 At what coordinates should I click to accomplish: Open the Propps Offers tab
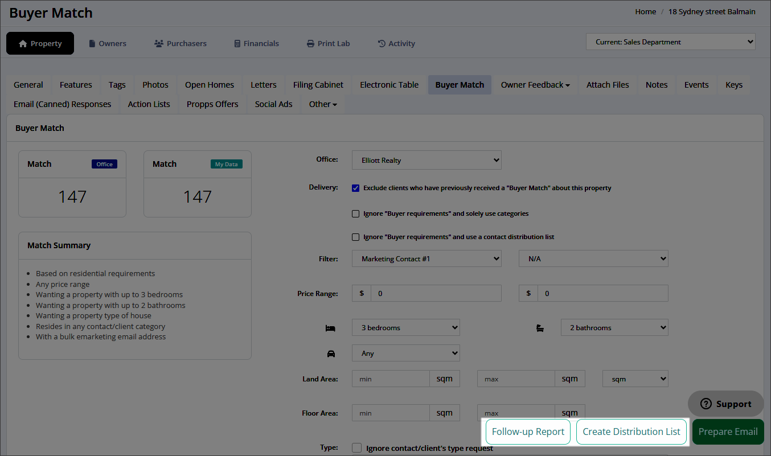coord(212,104)
